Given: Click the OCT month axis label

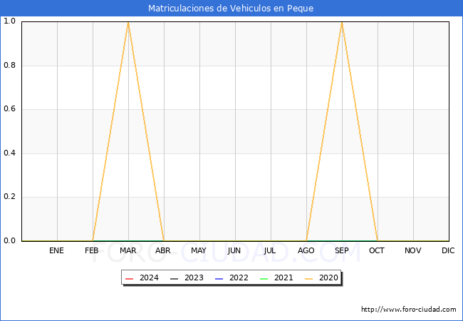Looking at the screenshot, I should tap(377, 250).
